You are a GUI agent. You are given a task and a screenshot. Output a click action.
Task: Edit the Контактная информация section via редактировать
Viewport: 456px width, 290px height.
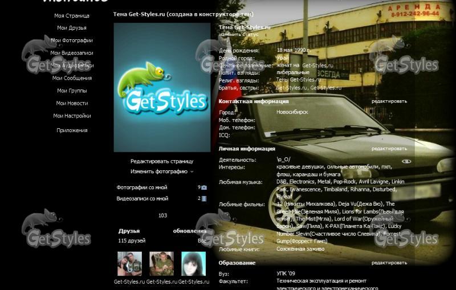(389, 101)
